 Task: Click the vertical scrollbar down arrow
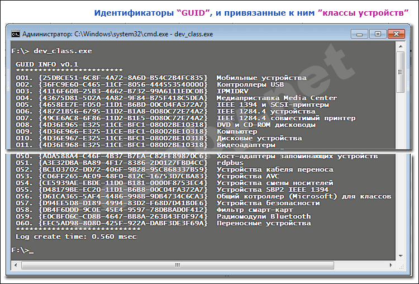[x=401, y=256]
